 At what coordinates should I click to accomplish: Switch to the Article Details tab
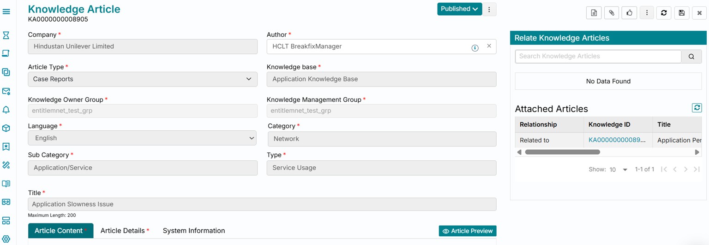(125, 231)
